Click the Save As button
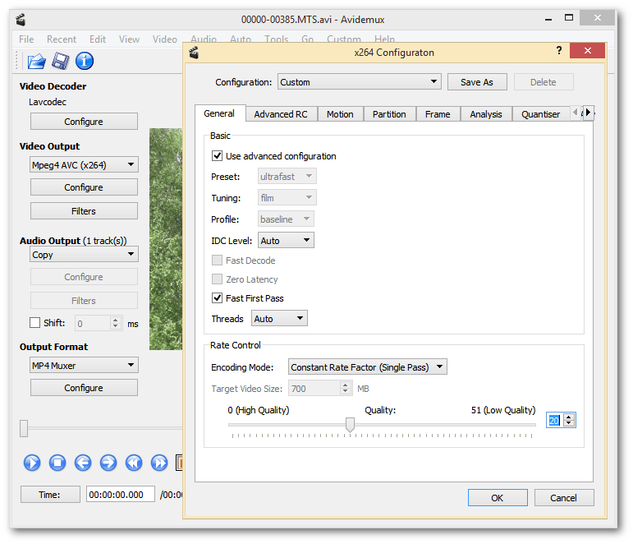Screen dimensions: 633x544 click(x=477, y=82)
